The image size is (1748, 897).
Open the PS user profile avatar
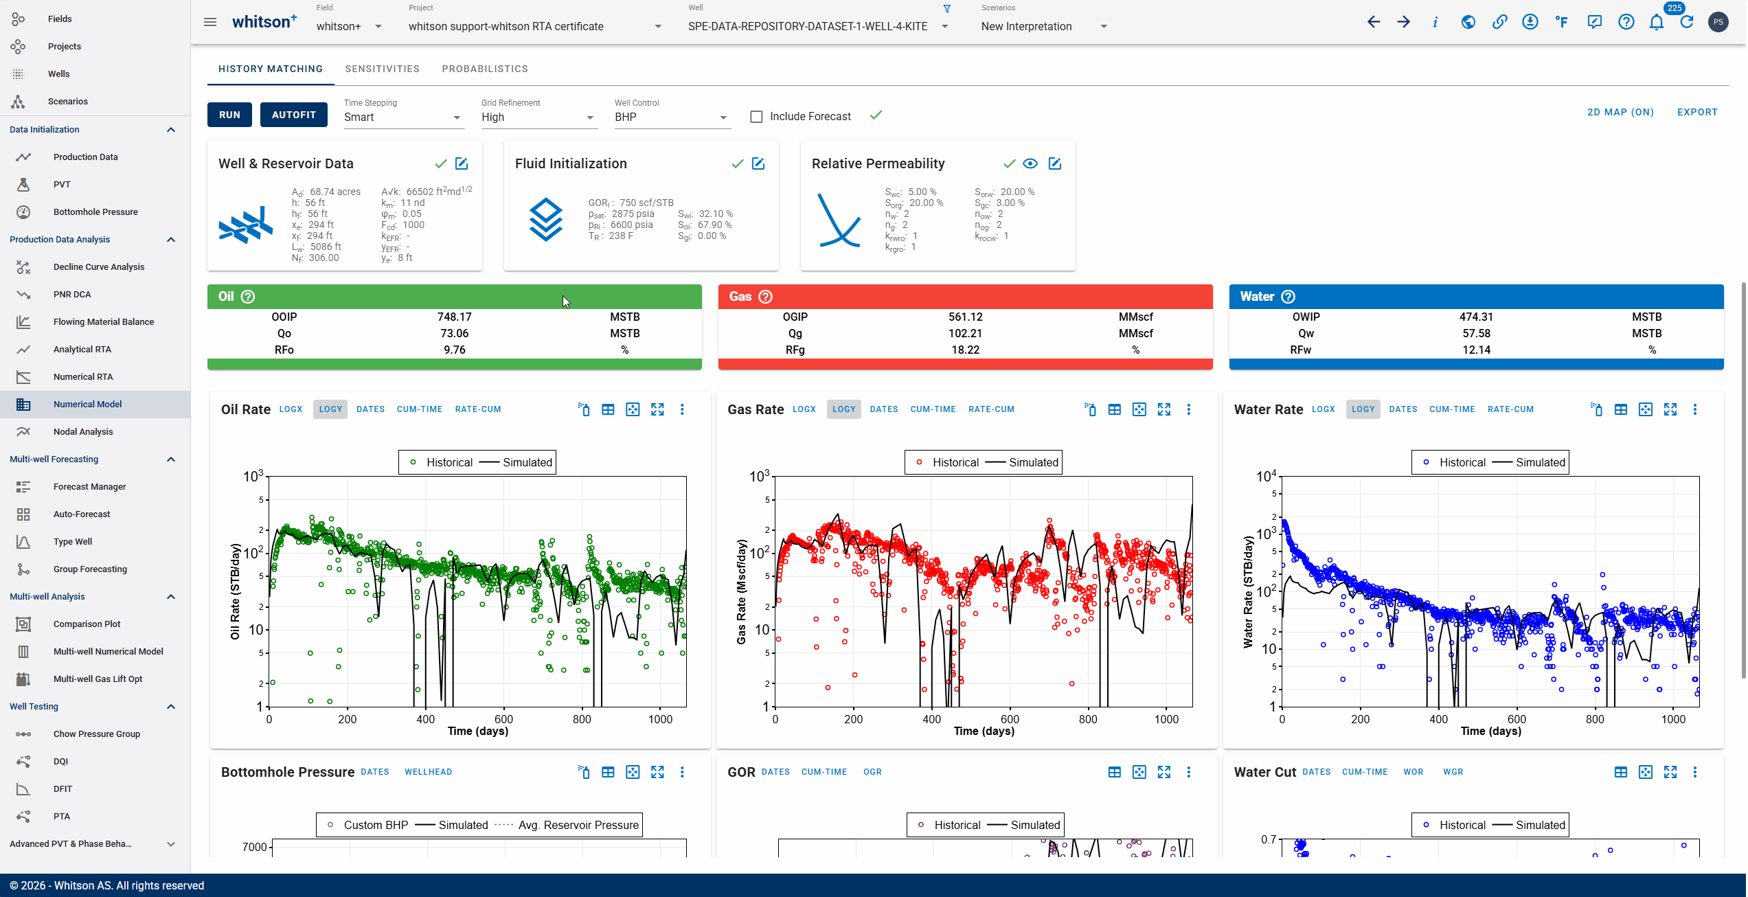[x=1718, y=22]
